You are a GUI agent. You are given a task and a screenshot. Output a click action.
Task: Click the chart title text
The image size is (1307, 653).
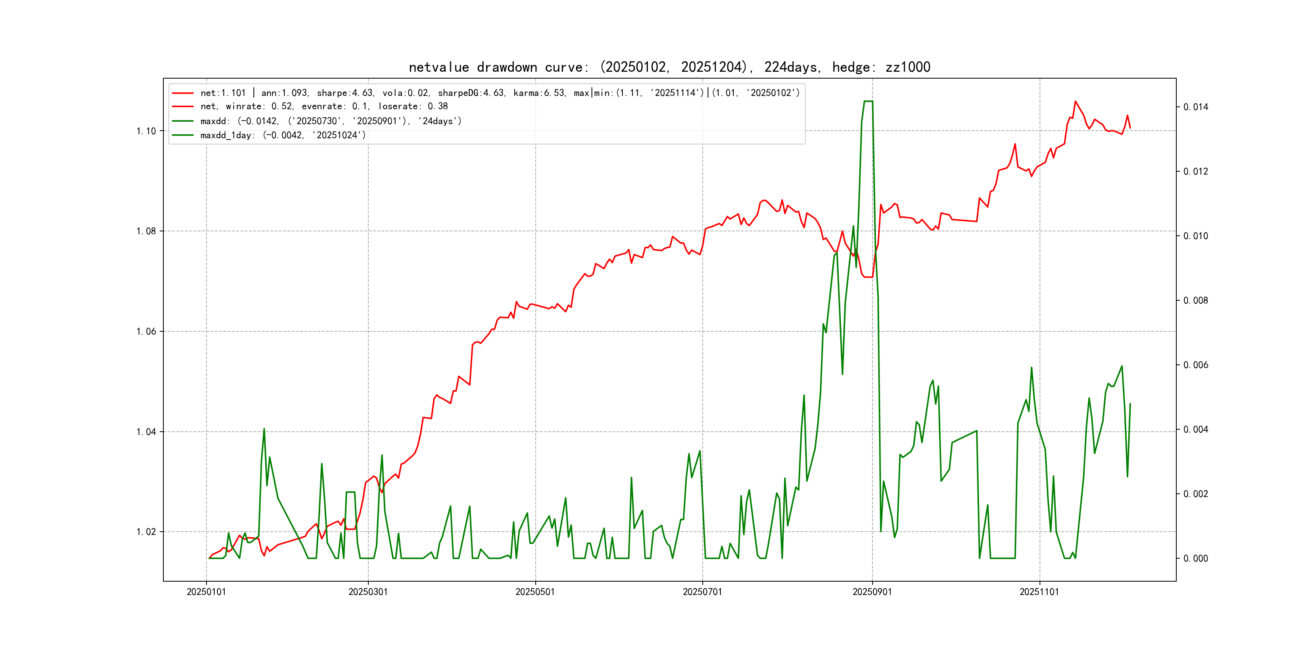click(669, 67)
